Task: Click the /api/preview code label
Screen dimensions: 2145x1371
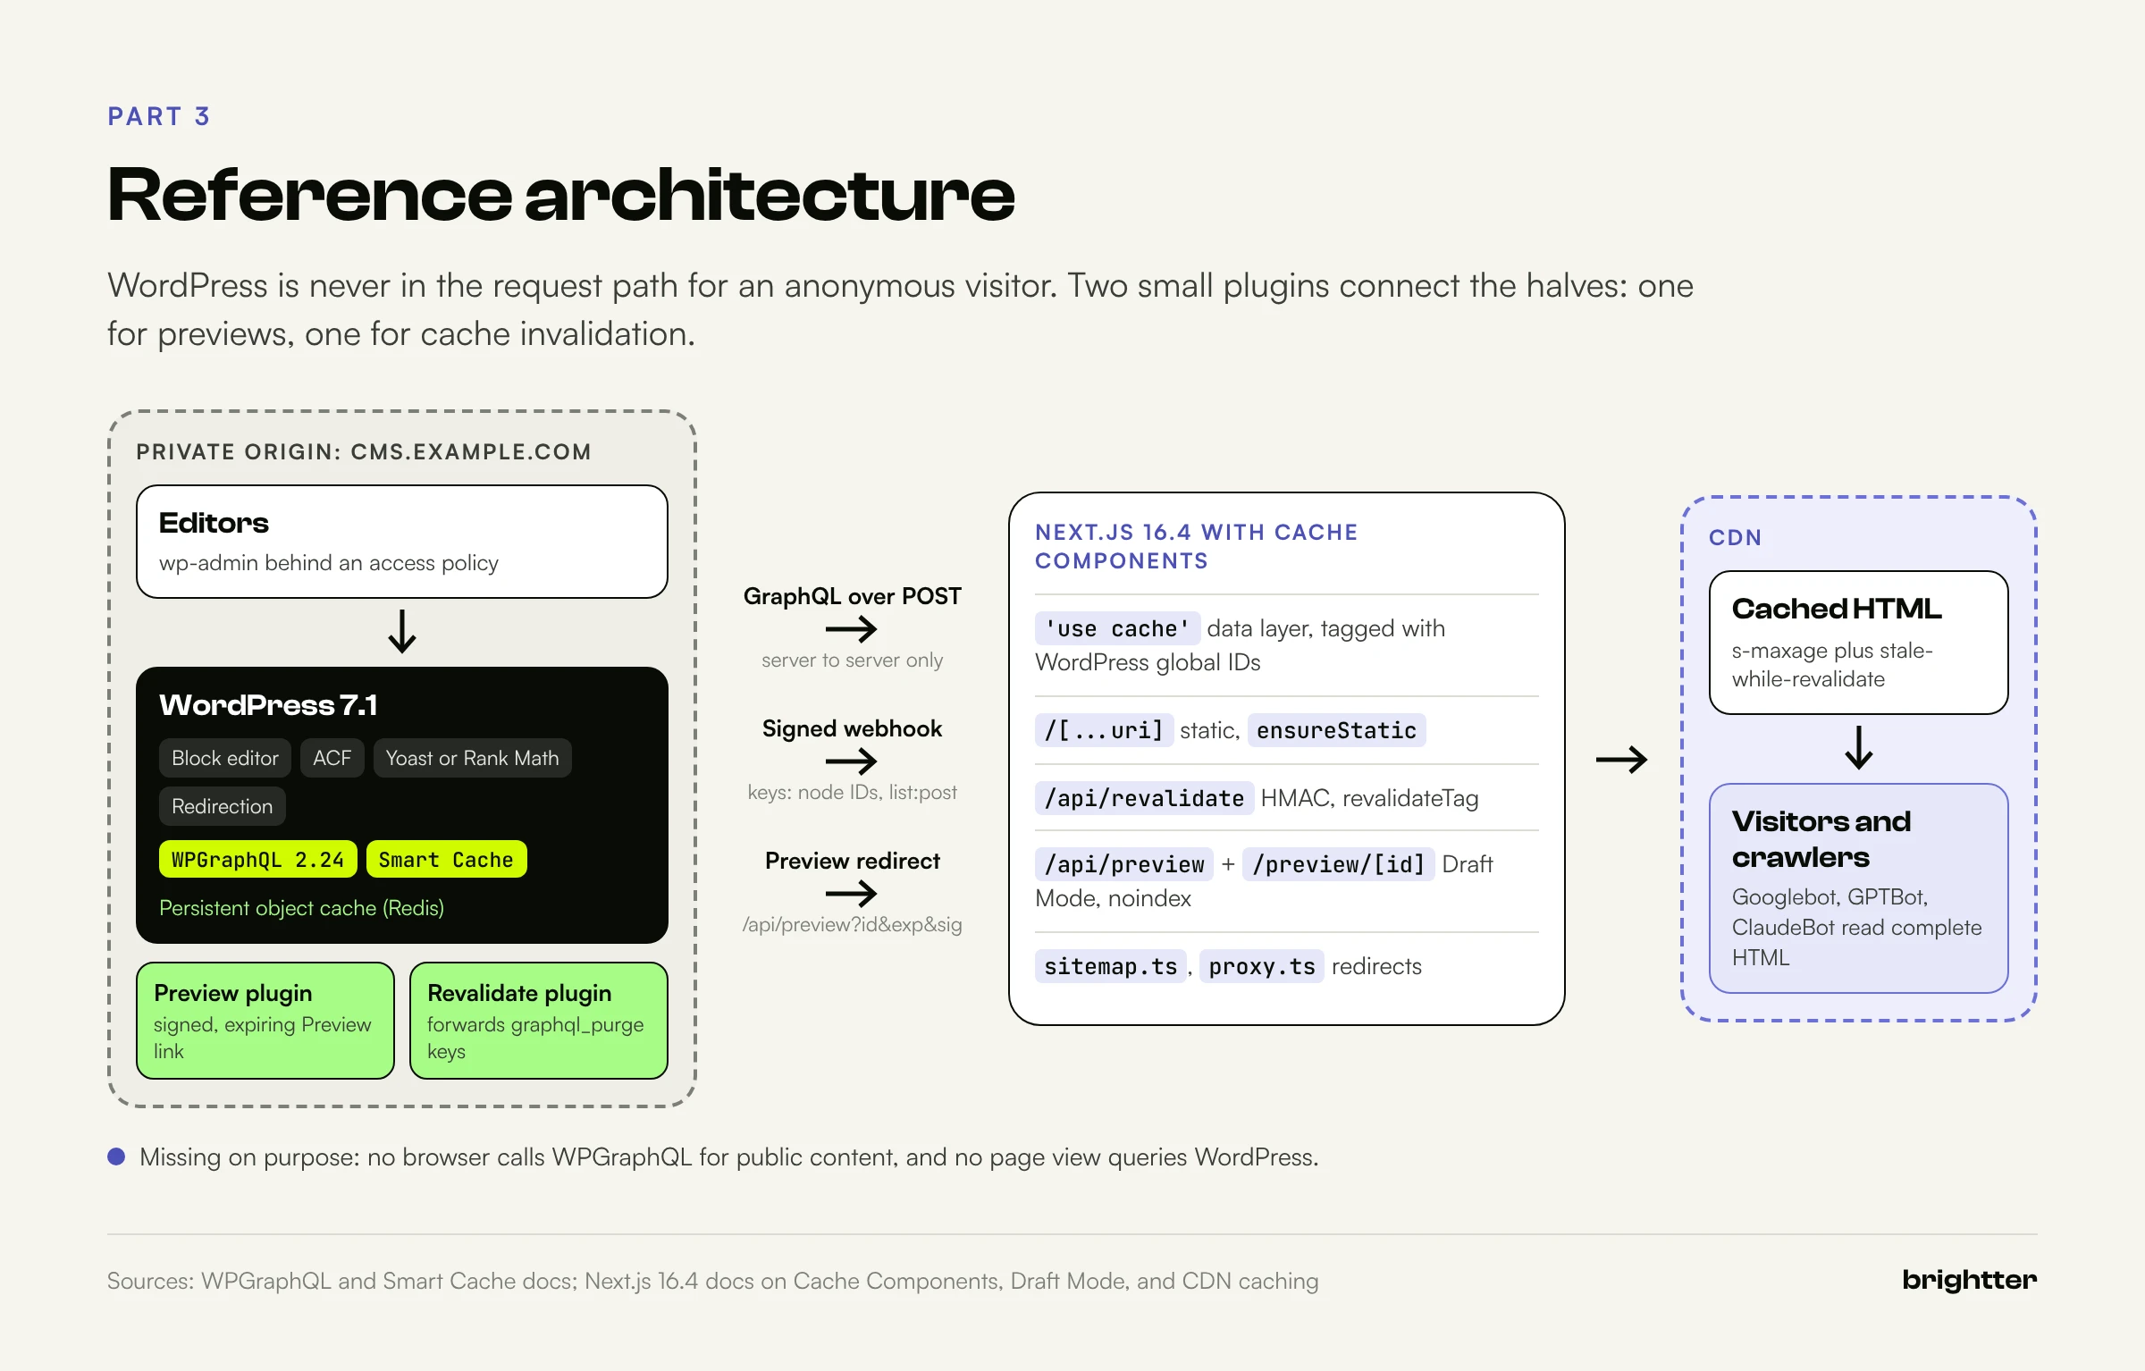Action: pos(1124,864)
